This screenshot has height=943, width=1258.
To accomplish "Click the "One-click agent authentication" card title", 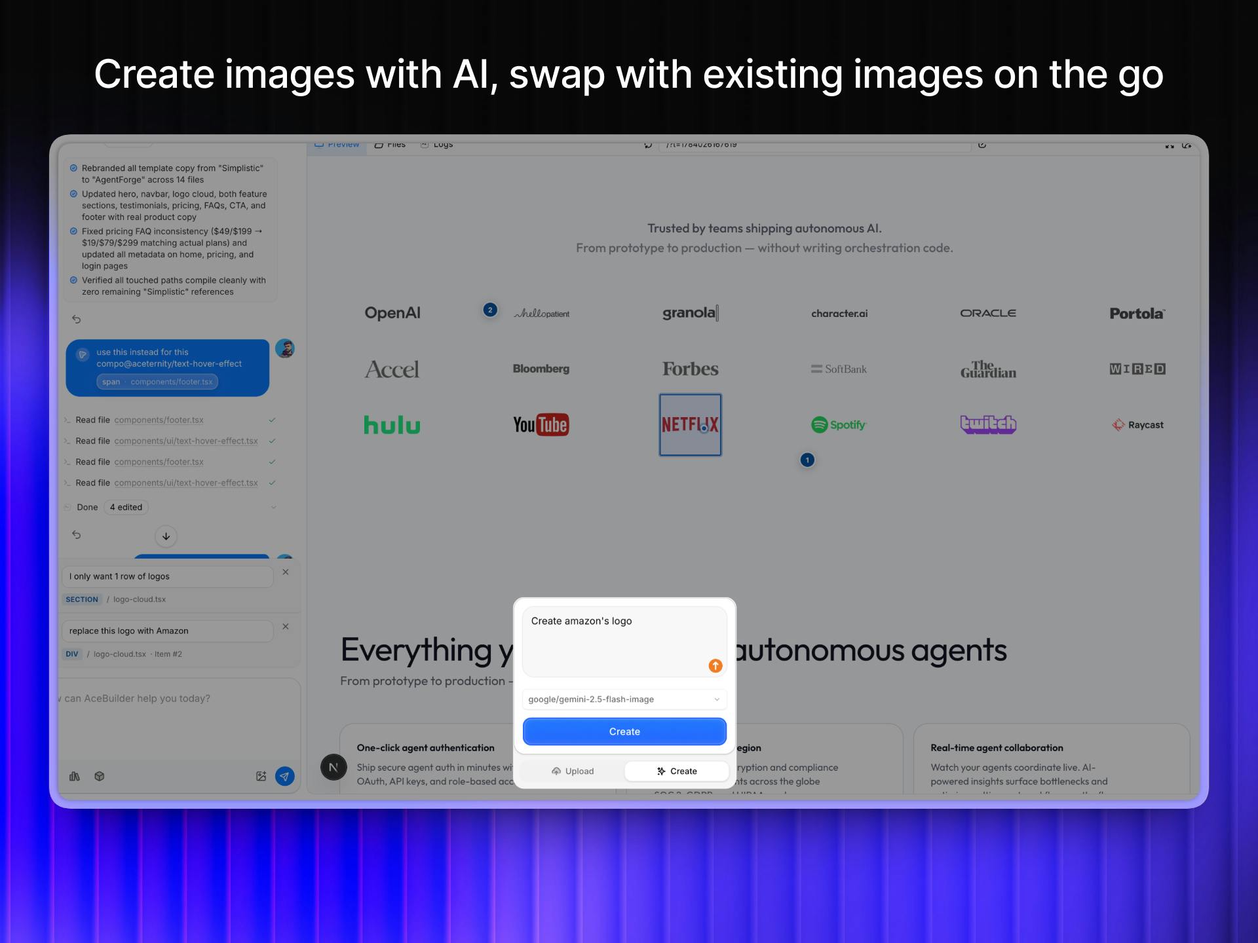I will coord(426,748).
